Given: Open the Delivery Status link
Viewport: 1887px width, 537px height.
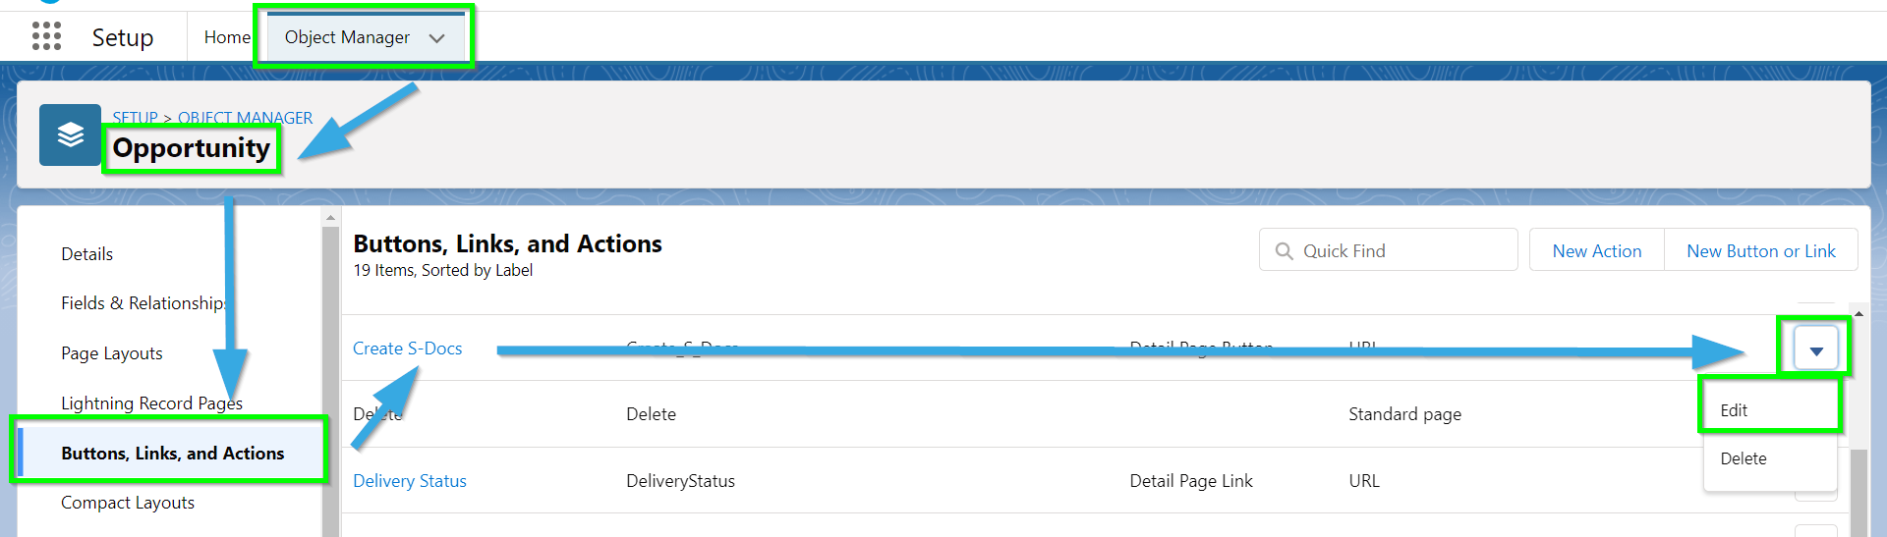Looking at the screenshot, I should tap(409, 481).
